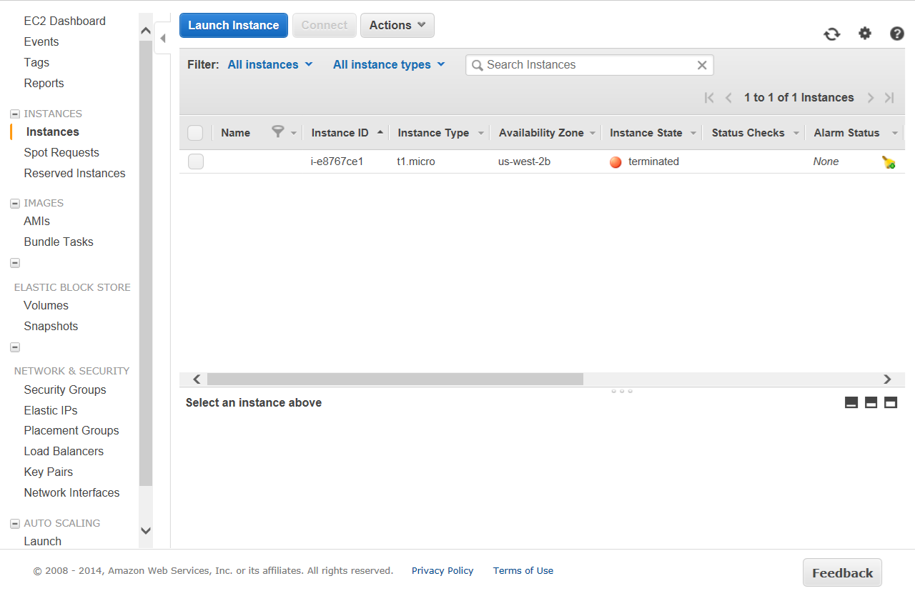Collapse the INSTANCES sidebar section

pos(14,114)
